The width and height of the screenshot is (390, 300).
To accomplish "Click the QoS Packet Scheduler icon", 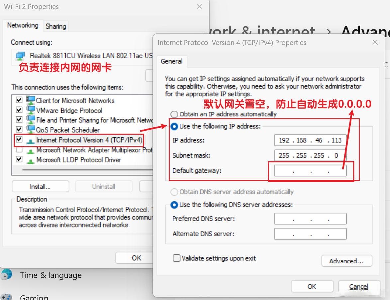I will 30,130.
